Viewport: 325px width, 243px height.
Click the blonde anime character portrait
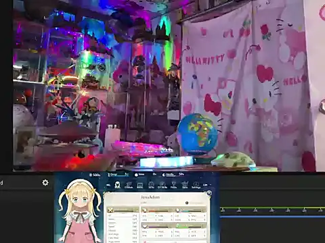pos(80,211)
